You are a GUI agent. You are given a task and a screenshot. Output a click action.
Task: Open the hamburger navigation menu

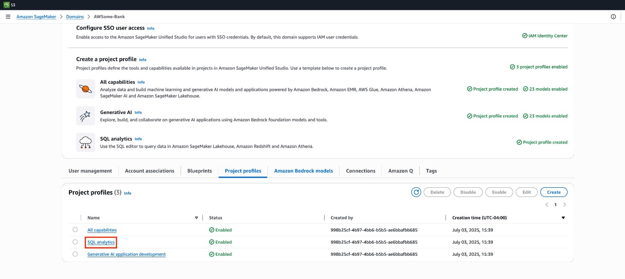(8, 16)
